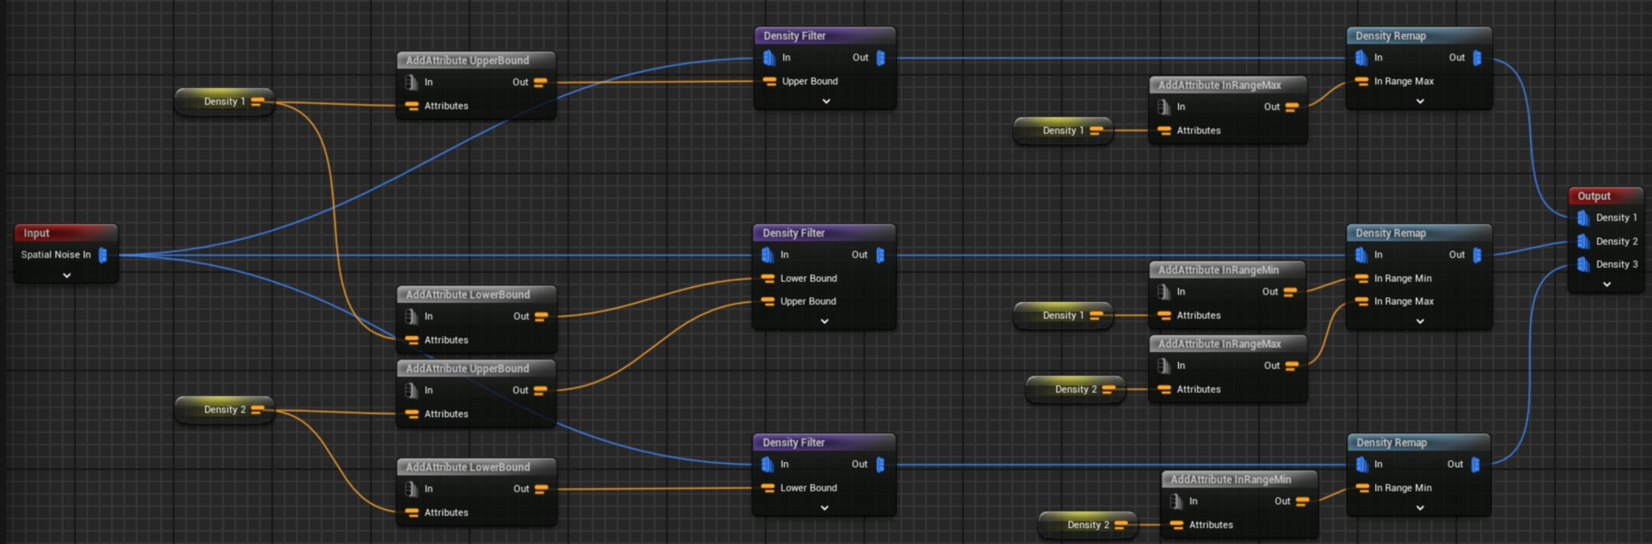The height and width of the screenshot is (544, 1652).
Task: Click In Range Max pin on Density Remap with Min and Max
Action: (1362, 301)
